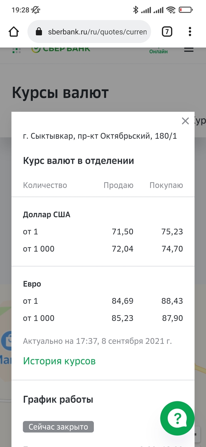Tap the СберБанк logo
Image resolution: width=206 pixels, height=447 pixels.
(x=61, y=50)
